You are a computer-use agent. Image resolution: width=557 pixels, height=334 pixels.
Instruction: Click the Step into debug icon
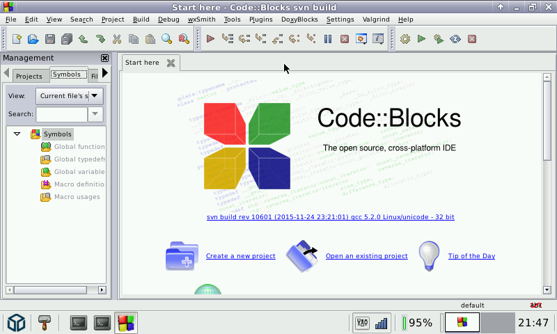coord(260,38)
